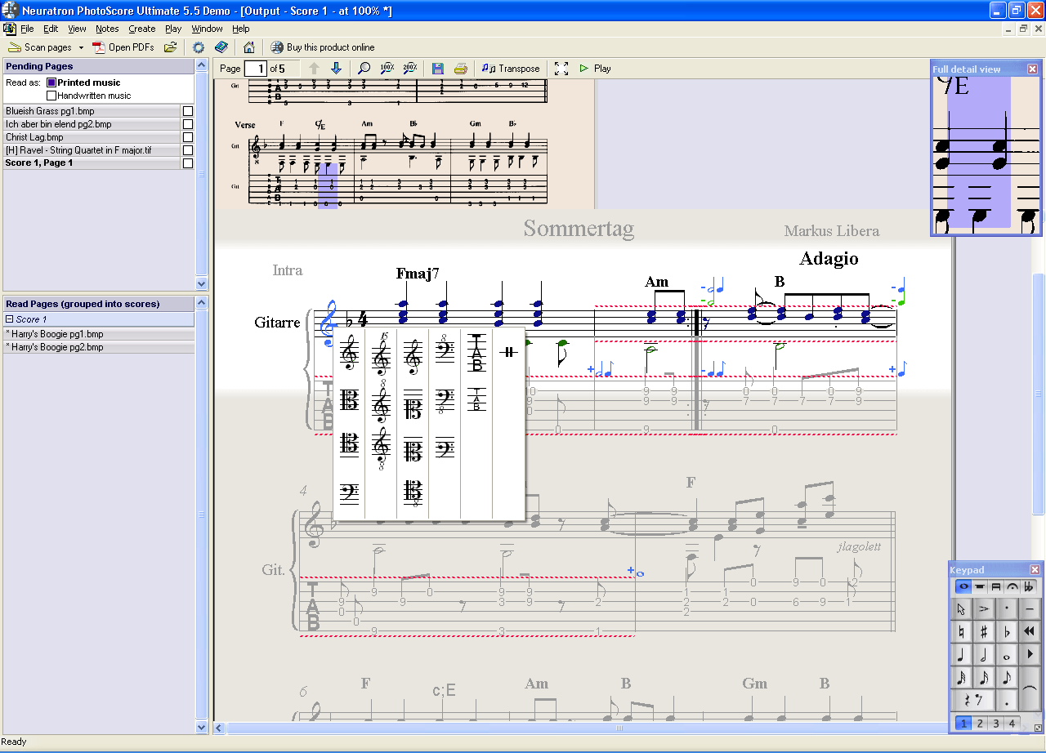Save score with the floppy disk icon
This screenshot has height=753, width=1046.
click(x=438, y=69)
